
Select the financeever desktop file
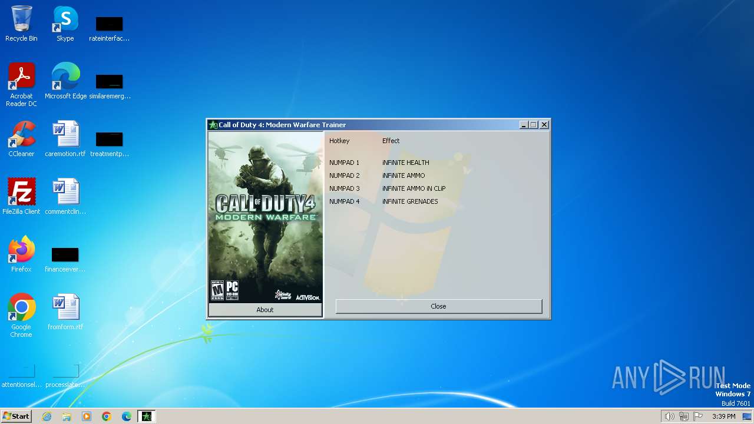click(65, 259)
